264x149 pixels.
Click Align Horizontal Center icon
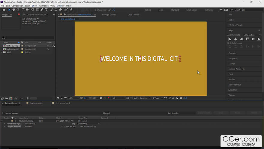coord(235,39)
